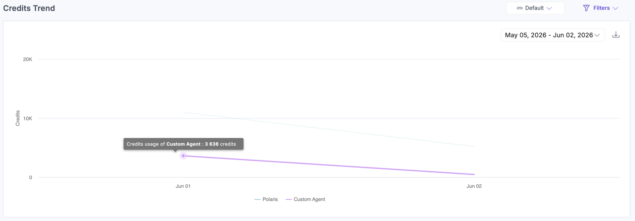Download the Credits Trend chart
The height and width of the screenshot is (221, 635).
pos(616,35)
